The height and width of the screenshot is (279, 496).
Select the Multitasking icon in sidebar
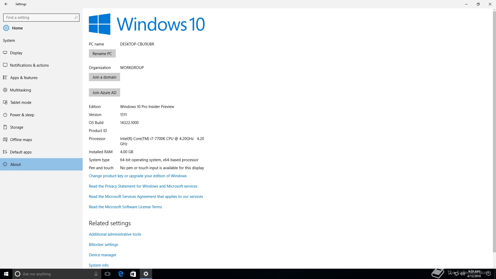coord(5,90)
